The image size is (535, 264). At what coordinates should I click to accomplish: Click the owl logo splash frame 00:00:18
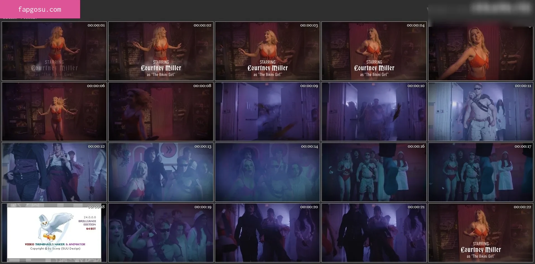click(54, 233)
